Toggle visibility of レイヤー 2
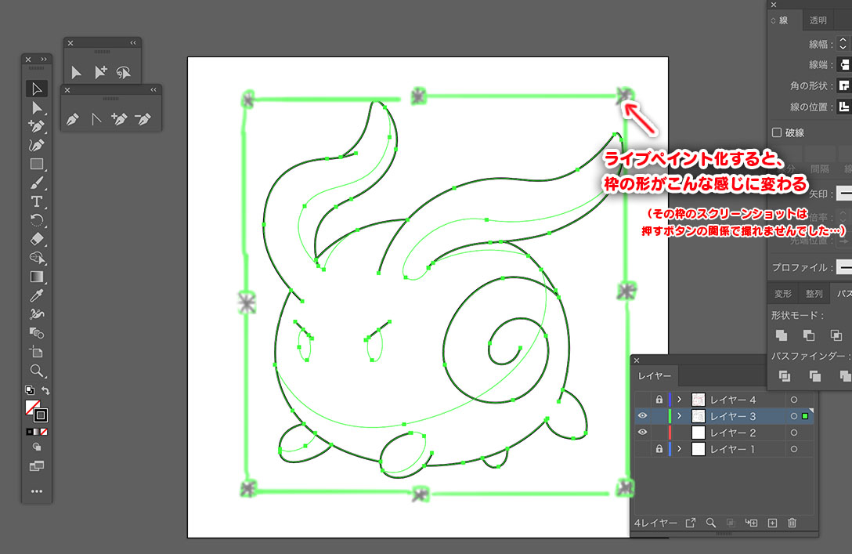The height and width of the screenshot is (554, 852). click(x=642, y=433)
